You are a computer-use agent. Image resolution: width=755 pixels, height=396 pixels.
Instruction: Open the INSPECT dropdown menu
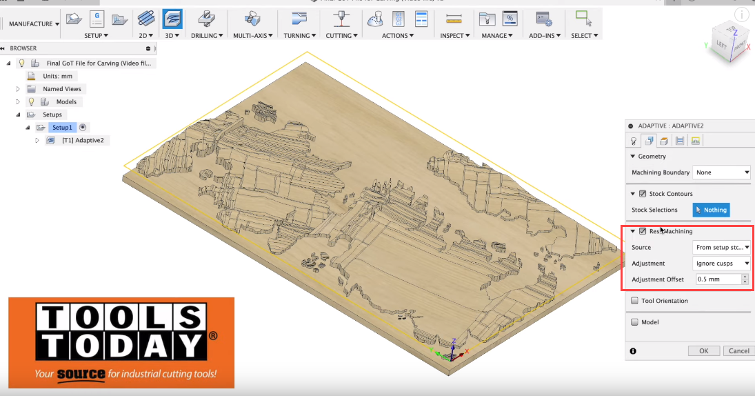click(454, 36)
